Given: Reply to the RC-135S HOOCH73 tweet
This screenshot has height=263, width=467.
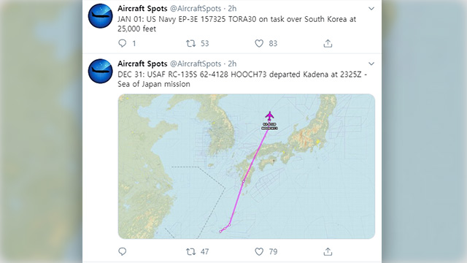Looking at the screenshot, I should 123,251.
